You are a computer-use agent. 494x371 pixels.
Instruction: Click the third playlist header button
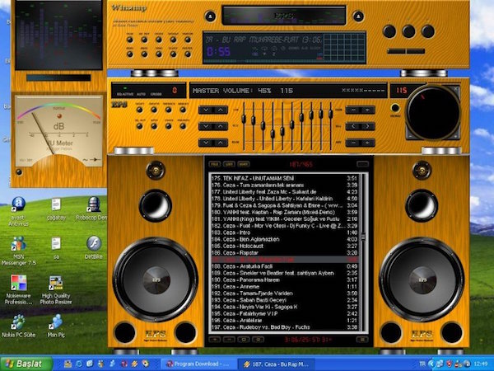[243, 164]
